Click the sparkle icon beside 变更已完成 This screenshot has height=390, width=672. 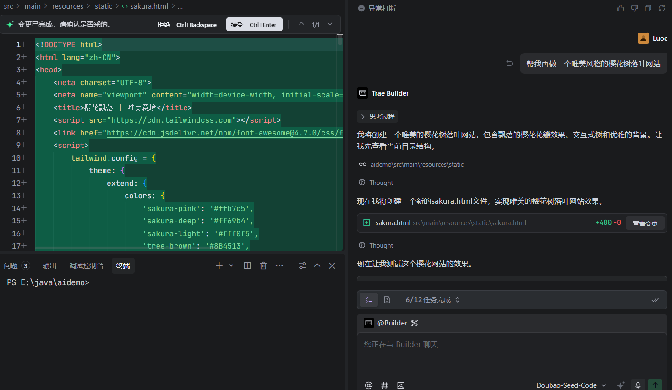click(x=10, y=24)
